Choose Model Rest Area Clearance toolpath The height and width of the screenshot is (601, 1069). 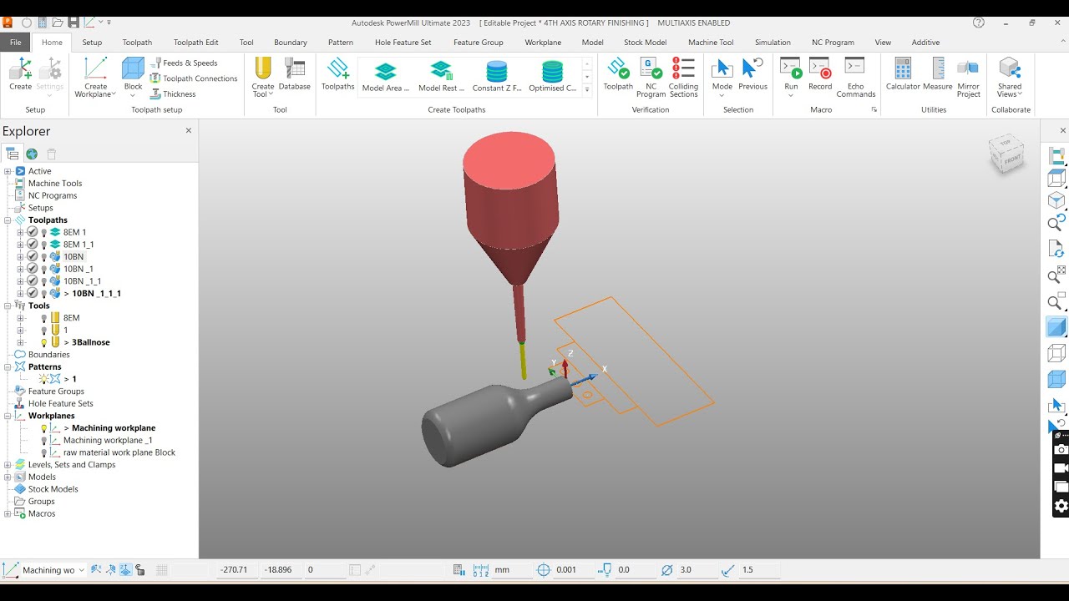(x=441, y=77)
